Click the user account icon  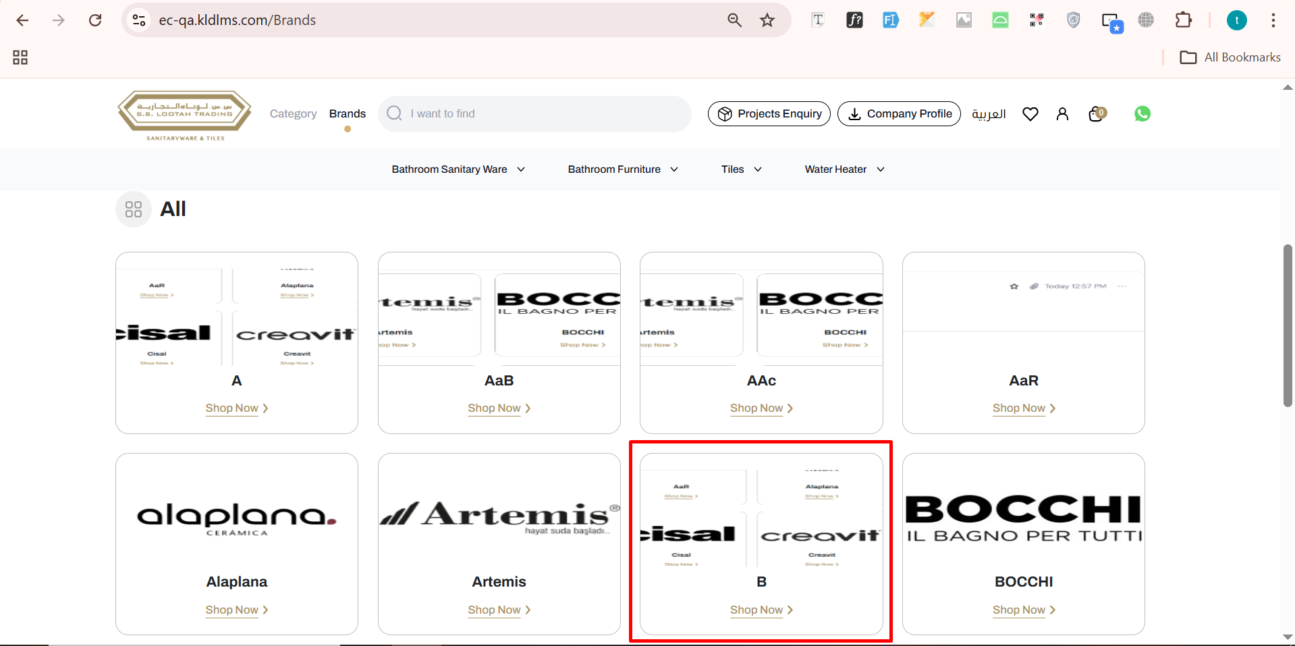1062,114
